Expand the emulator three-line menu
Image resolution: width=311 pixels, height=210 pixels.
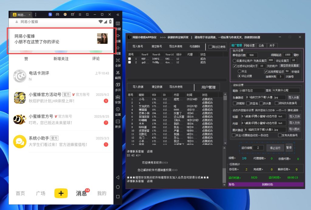[x=80, y=15]
